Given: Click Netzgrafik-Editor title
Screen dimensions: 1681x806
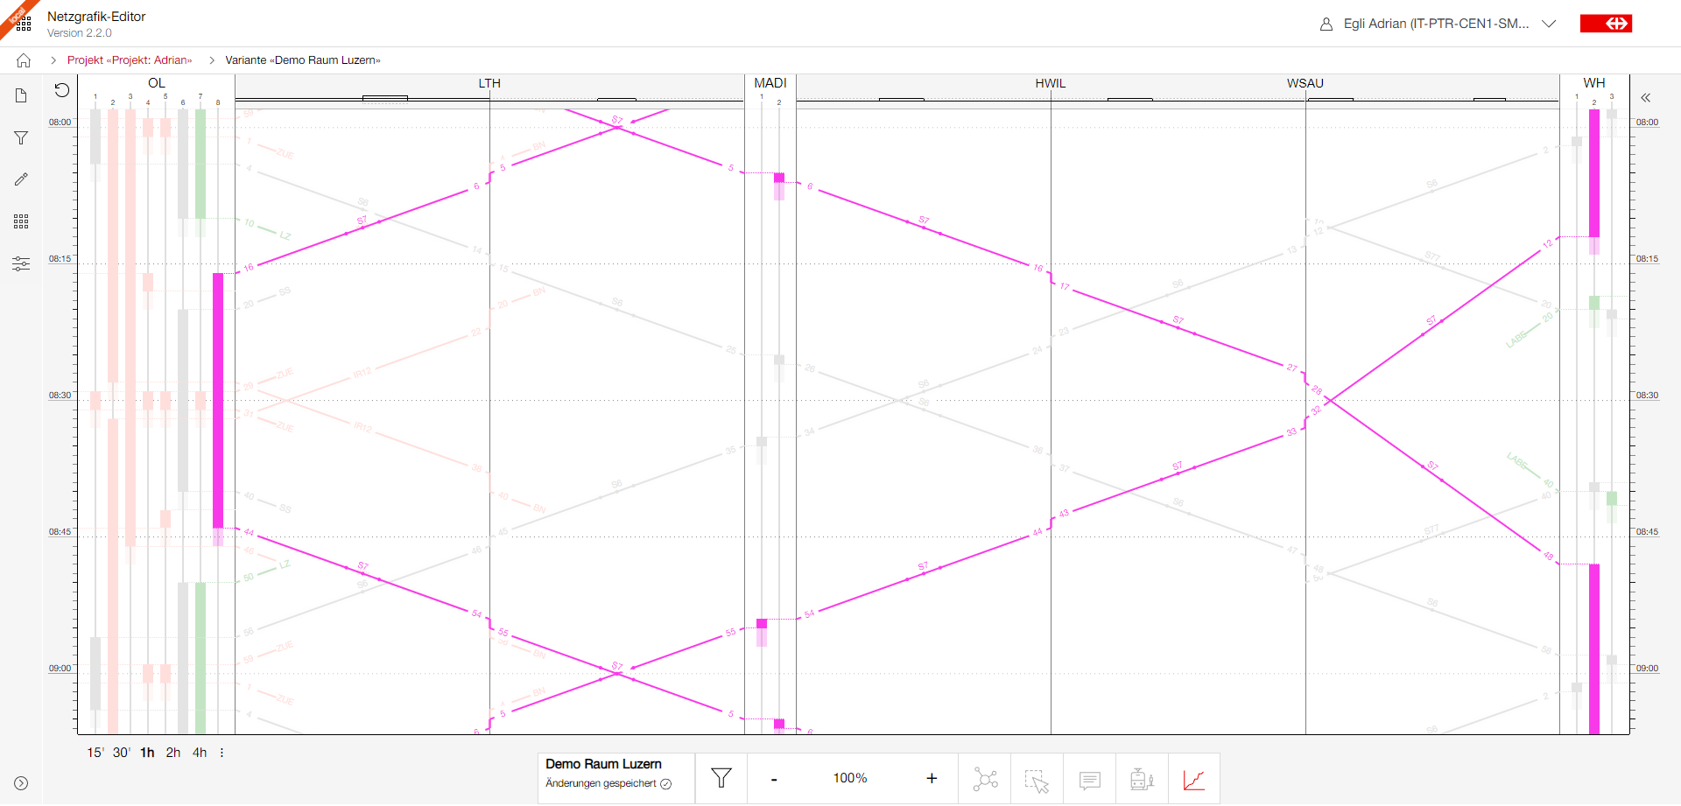Looking at the screenshot, I should coord(96,17).
